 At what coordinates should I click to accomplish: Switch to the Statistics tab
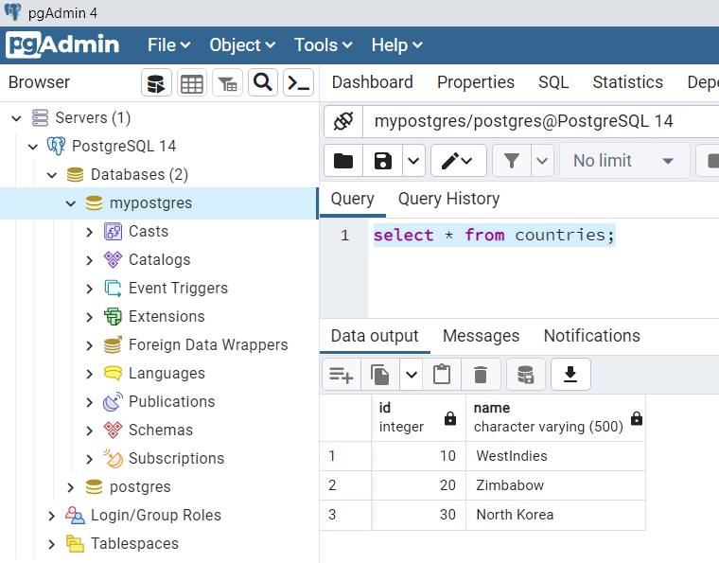tap(628, 82)
